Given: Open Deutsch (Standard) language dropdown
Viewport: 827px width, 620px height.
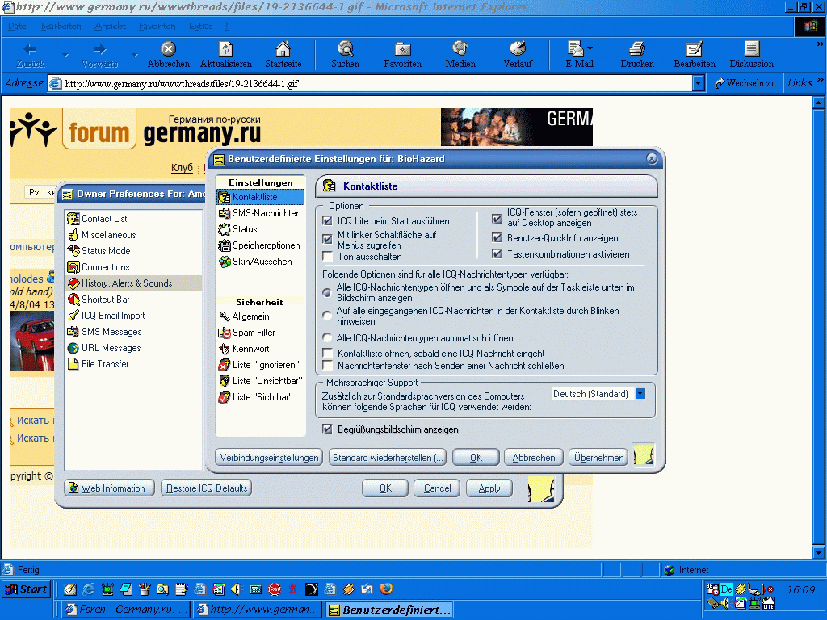Looking at the screenshot, I should tap(640, 394).
